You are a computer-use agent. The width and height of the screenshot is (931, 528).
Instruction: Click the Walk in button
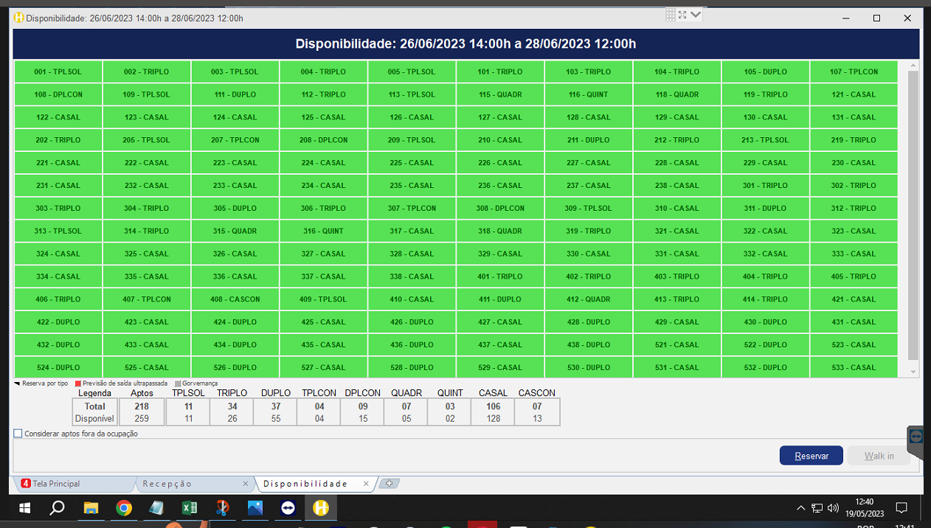click(x=879, y=456)
